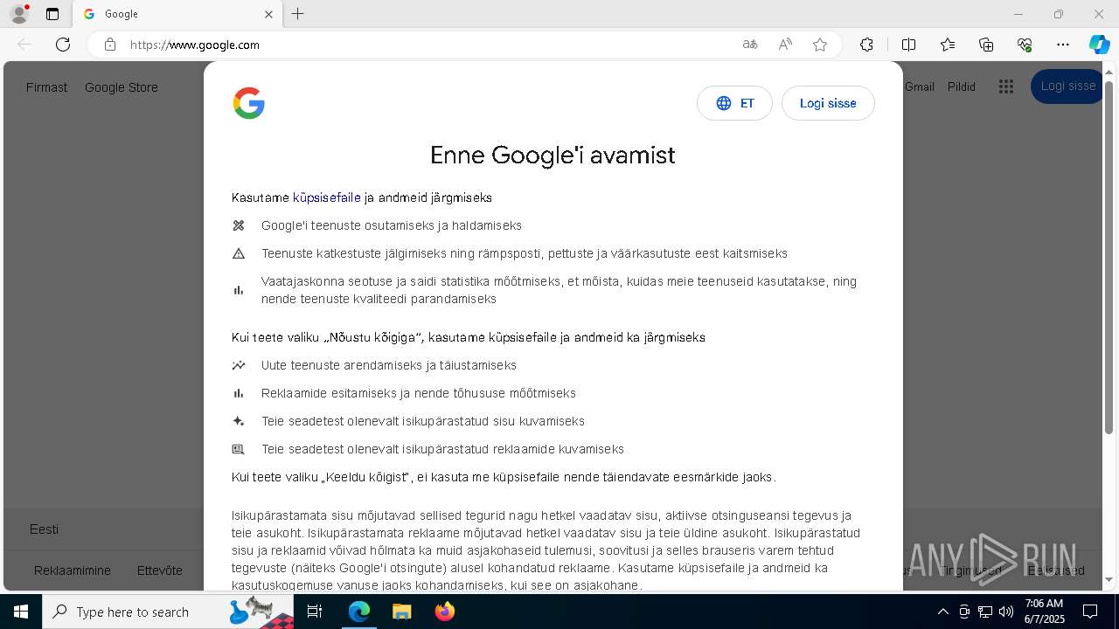Screen dimensions: 1119x629
Task: Open the tab actions menu icon
Action: [x=52, y=14]
